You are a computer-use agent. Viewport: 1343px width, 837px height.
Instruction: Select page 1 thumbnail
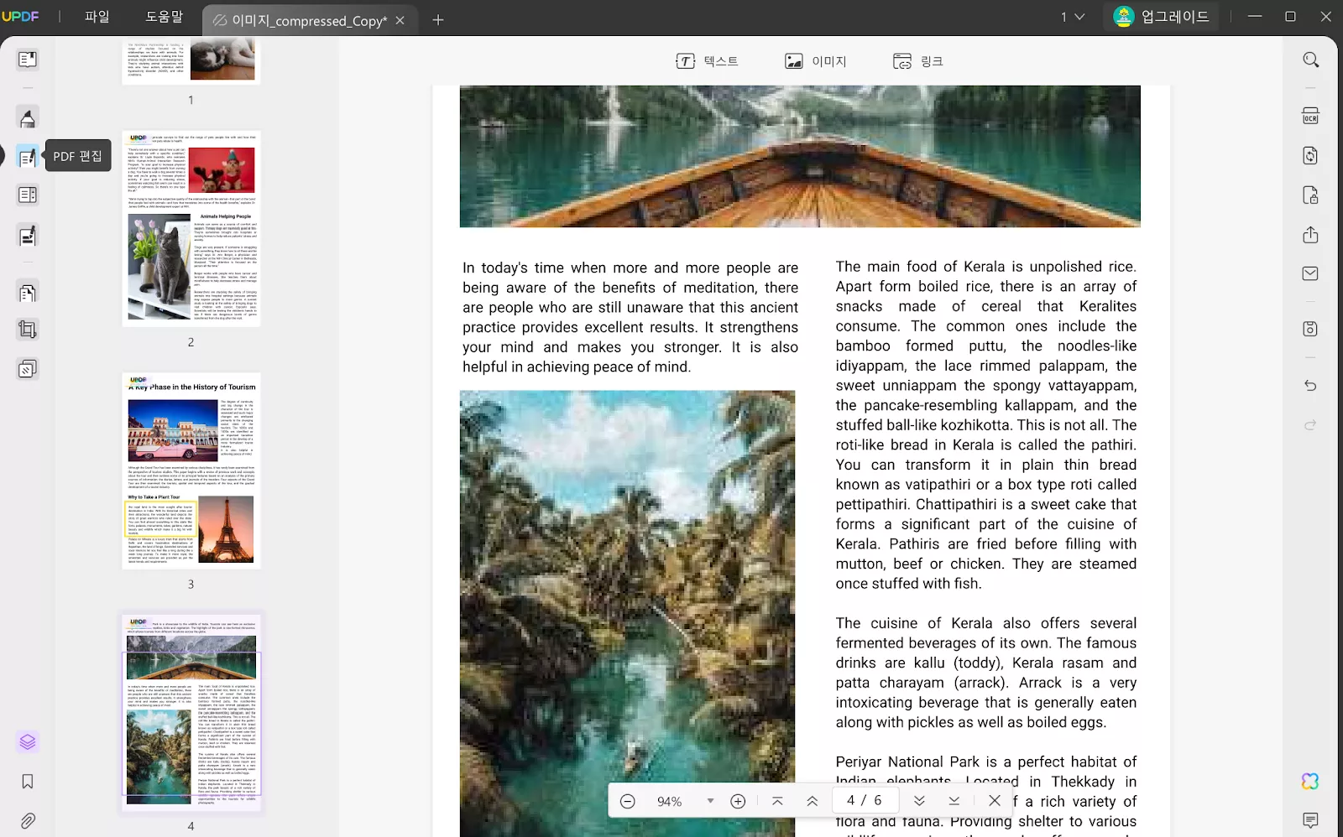point(191,60)
